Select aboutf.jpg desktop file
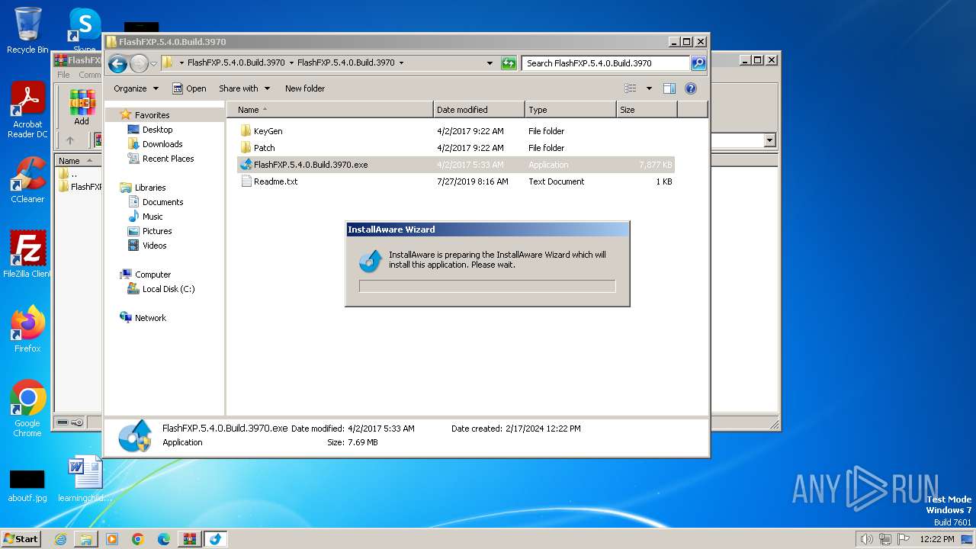The width and height of the screenshot is (976, 549). point(27,486)
